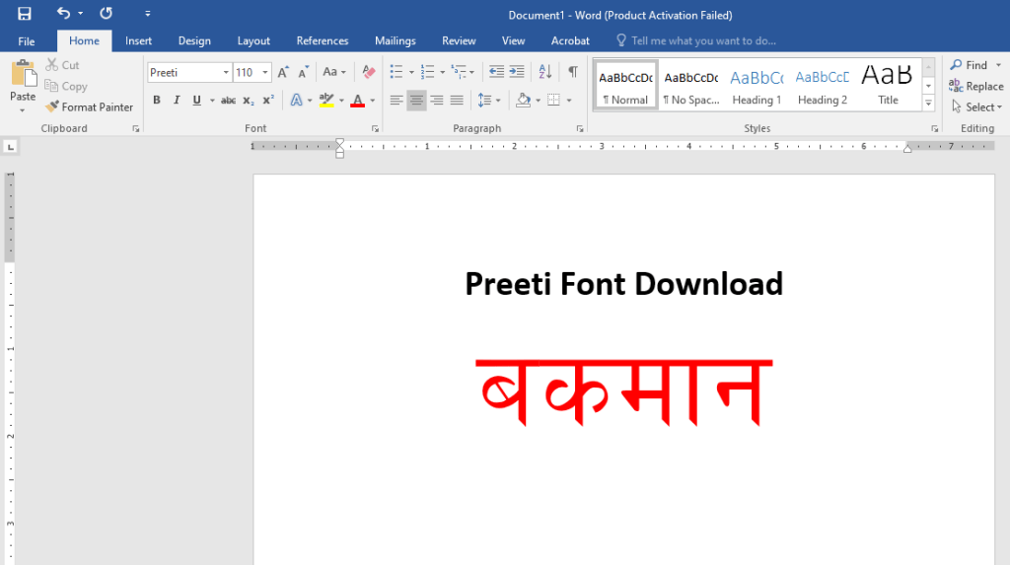Click Clear All Formatting icon
Viewport: 1010px width, 565px height.
click(369, 72)
